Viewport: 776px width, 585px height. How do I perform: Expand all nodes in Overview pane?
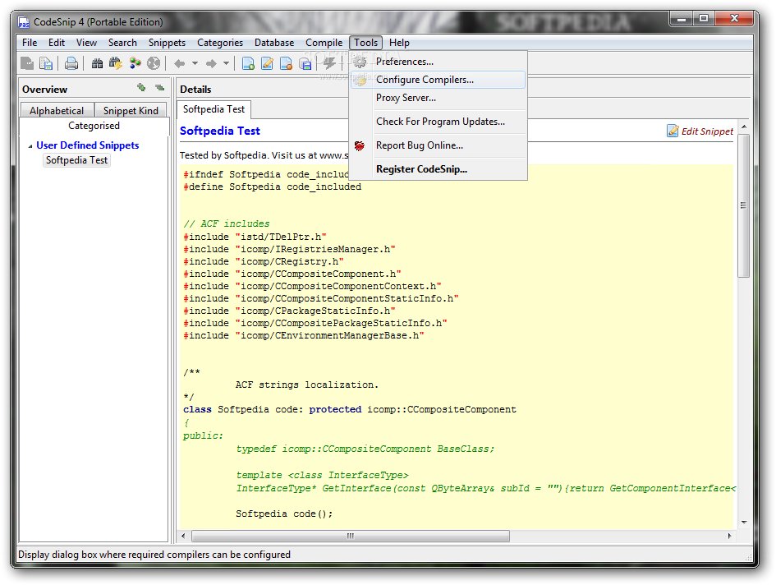coord(141,88)
